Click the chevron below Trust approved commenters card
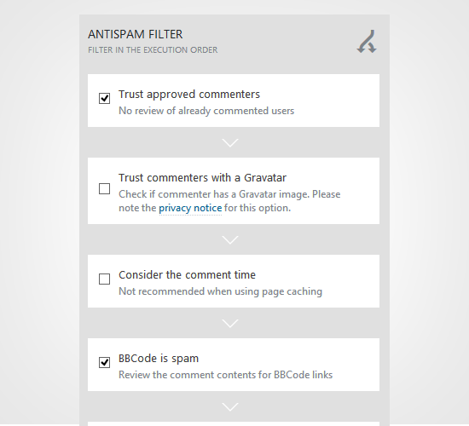Viewport: 469px width, 426px height. 230,142
